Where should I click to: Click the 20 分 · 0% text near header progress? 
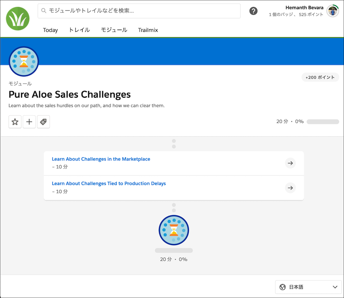(x=290, y=121)
